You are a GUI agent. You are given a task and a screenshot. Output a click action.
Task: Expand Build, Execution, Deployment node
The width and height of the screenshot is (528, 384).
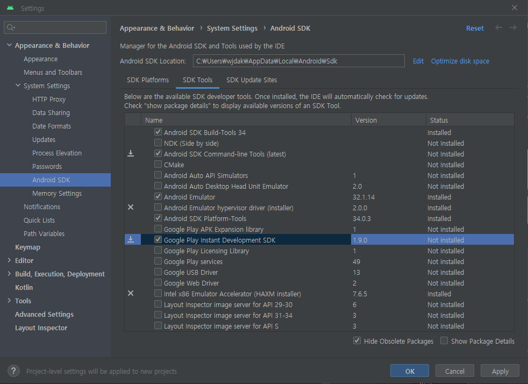click(10, 274)
